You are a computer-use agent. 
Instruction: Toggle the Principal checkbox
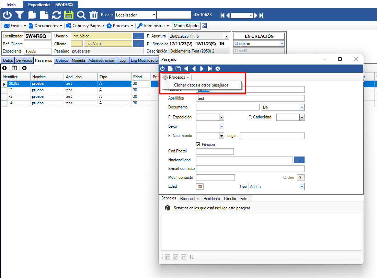point(198,144)
